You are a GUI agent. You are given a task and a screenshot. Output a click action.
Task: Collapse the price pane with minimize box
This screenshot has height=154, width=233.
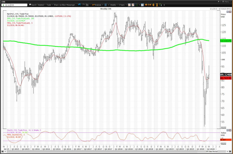pyautogui.click(x=227, y=12)
